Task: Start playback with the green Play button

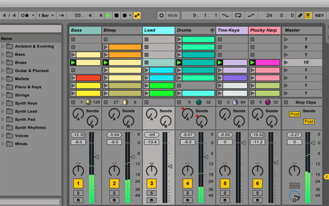Action: [108, 15]
